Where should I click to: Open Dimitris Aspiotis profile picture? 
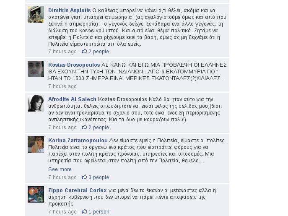point(36,14)
